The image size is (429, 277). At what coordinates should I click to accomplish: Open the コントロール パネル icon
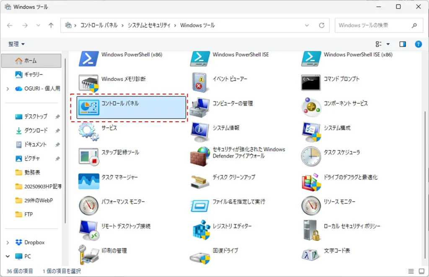pos(88,108)
